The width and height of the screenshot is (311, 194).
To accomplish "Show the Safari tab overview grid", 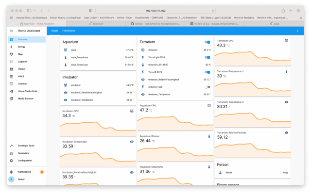I will (x=298, y=11).
